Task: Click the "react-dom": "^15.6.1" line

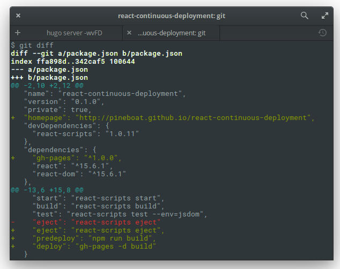Action: [x=79, y=174]
